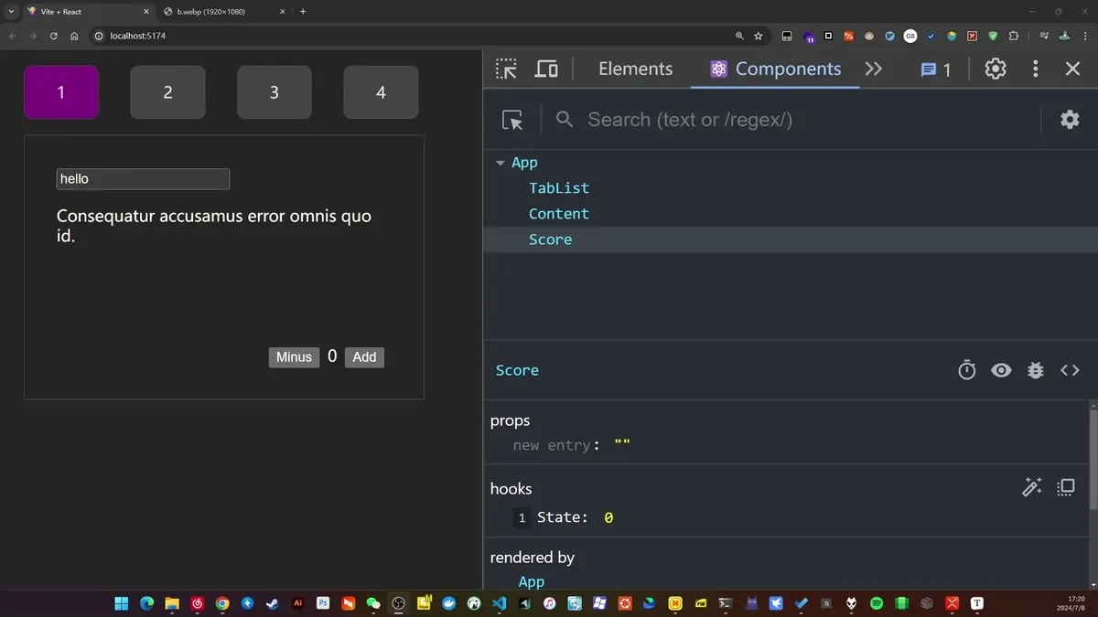Click the parse hook names magic wand icon
Image resolution: width=1098 pixels, height=617 pixels.
point(1032,487)
